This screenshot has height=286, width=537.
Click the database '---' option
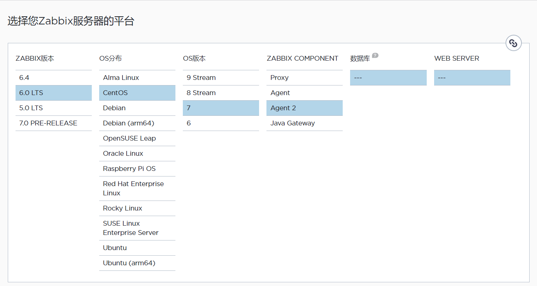pyautogui.click(x=388, y=78)
